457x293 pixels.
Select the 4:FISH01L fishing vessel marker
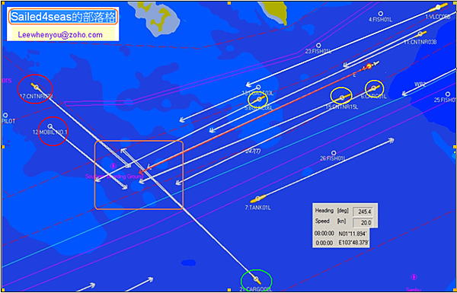[380, 14]
